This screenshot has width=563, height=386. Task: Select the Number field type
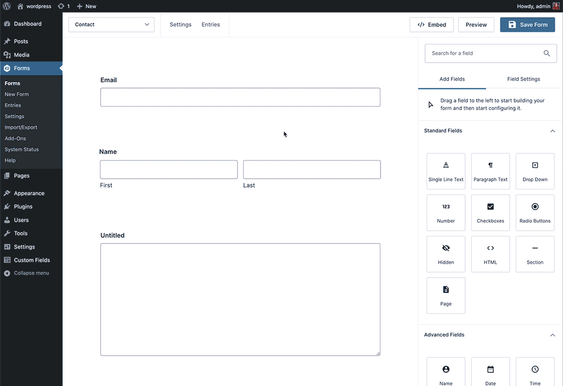(445, 213)
